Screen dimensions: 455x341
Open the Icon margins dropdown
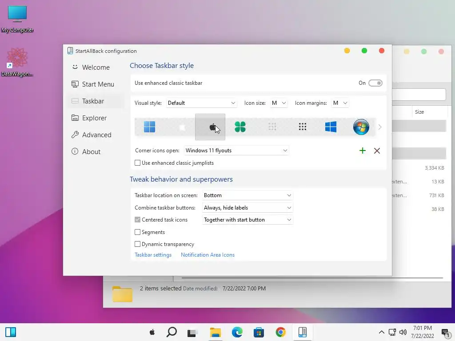pos(340,103)
